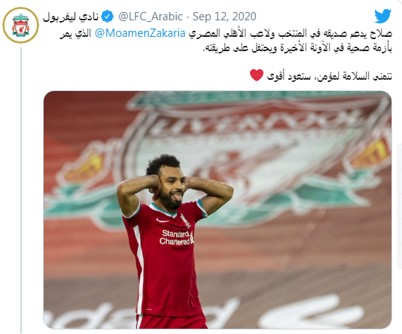
Task: Click the blue verified checkmark badge
Action: pos(107,17)
